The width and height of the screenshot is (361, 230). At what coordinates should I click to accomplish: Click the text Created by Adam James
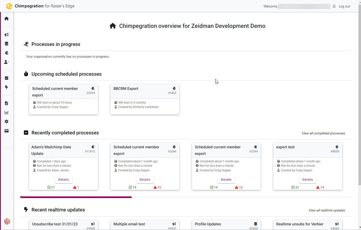click(x=53, y=170)
